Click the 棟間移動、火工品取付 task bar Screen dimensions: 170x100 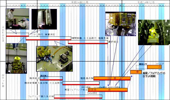pyautogui.click(x=48, y=38)
